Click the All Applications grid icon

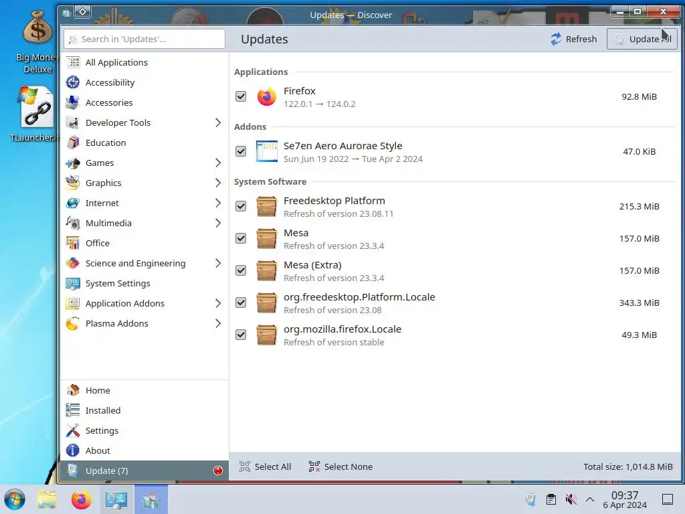(x=72, y=62)
